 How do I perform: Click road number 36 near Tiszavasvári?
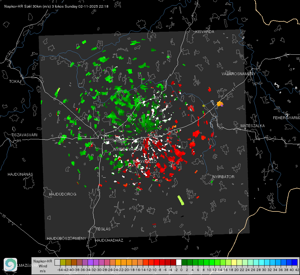click(19, 141)
